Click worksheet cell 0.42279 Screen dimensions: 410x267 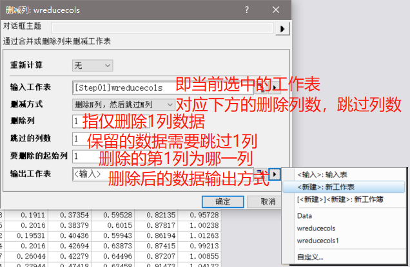pyautogui.click(x=70, y=256)
